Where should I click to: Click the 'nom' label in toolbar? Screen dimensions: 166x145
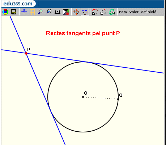click(123, 12)
